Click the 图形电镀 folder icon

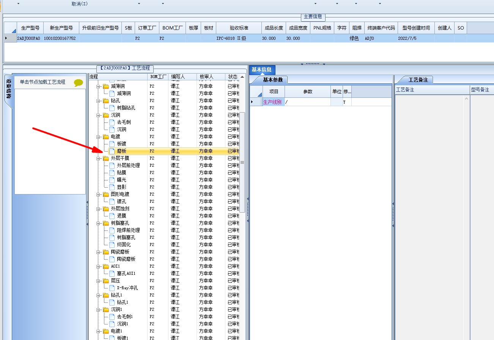[x=106, y=194]
